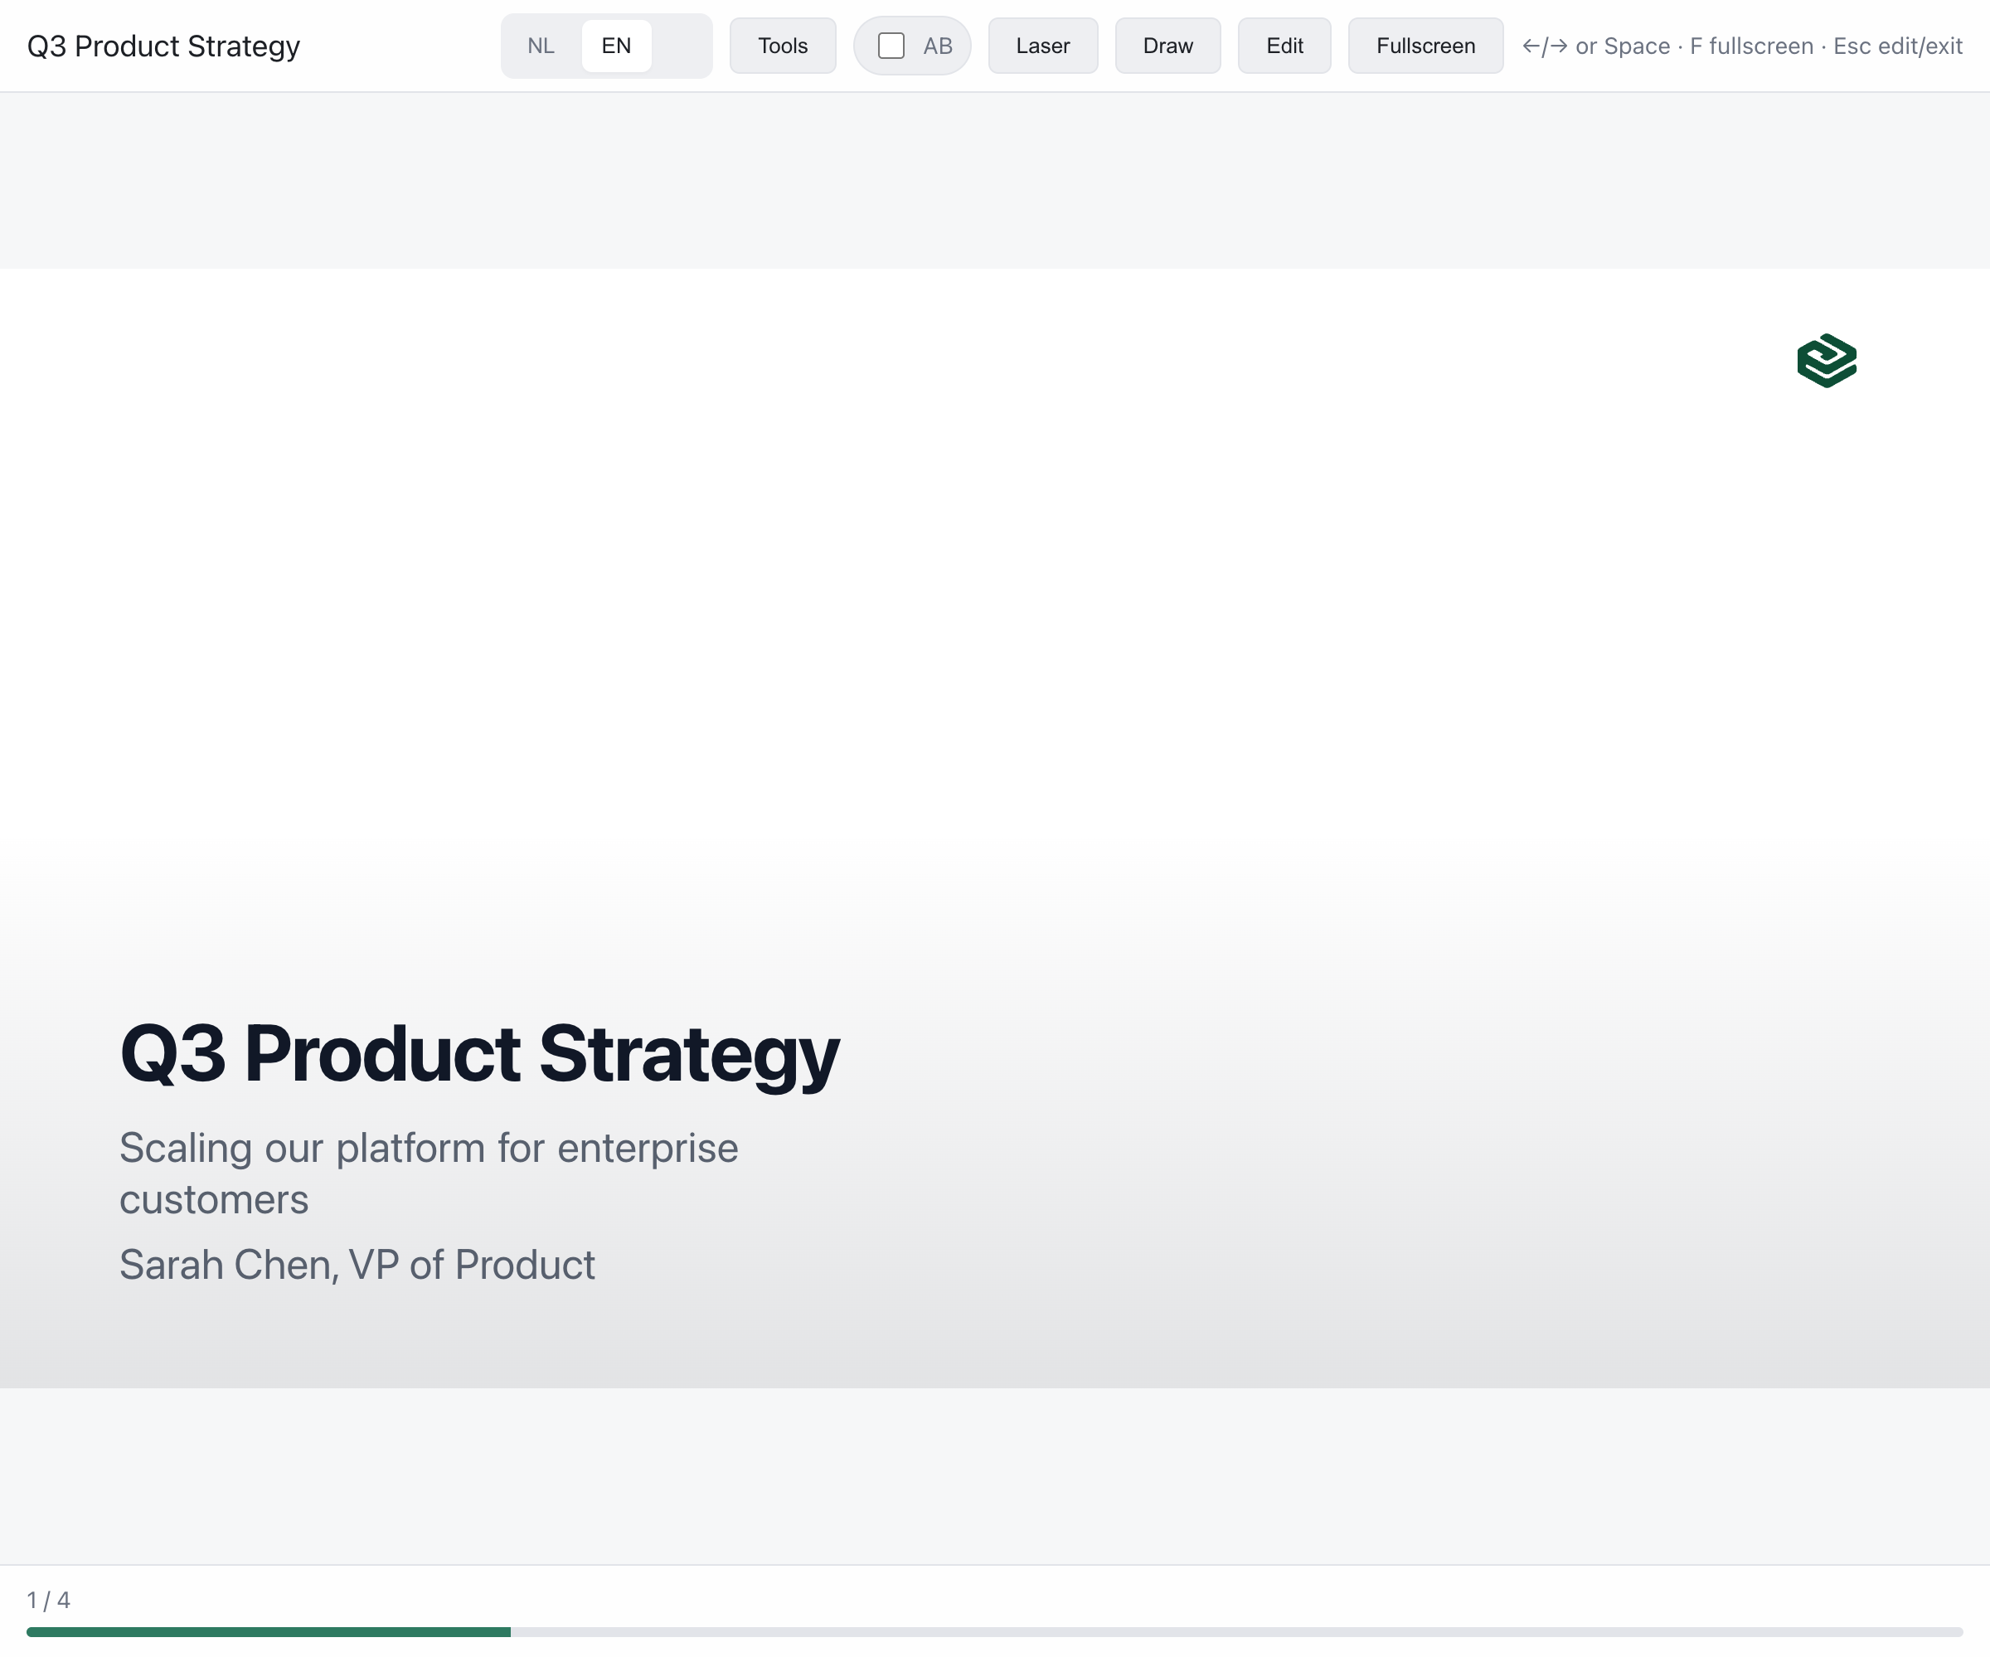Open the Fullscreen presentation view
1990x1657 pixels.
click(x=1425, y=46)
